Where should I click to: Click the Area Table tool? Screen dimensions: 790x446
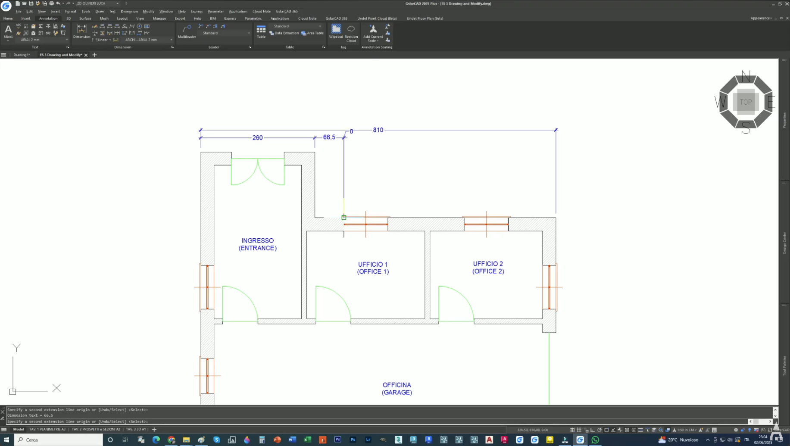[x=312, y=33]
